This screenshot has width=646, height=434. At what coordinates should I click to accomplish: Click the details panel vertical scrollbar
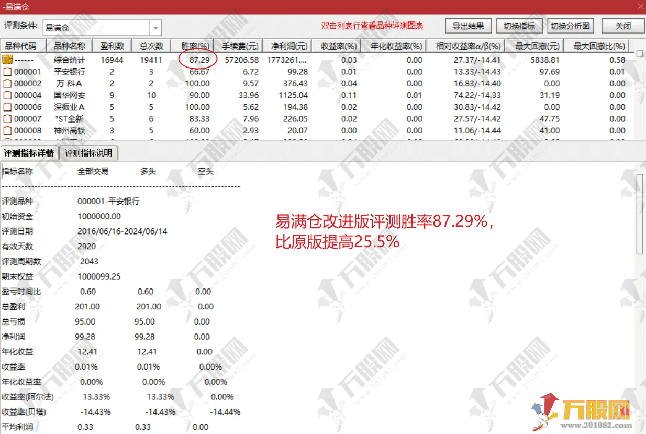(x=639, y=214)
